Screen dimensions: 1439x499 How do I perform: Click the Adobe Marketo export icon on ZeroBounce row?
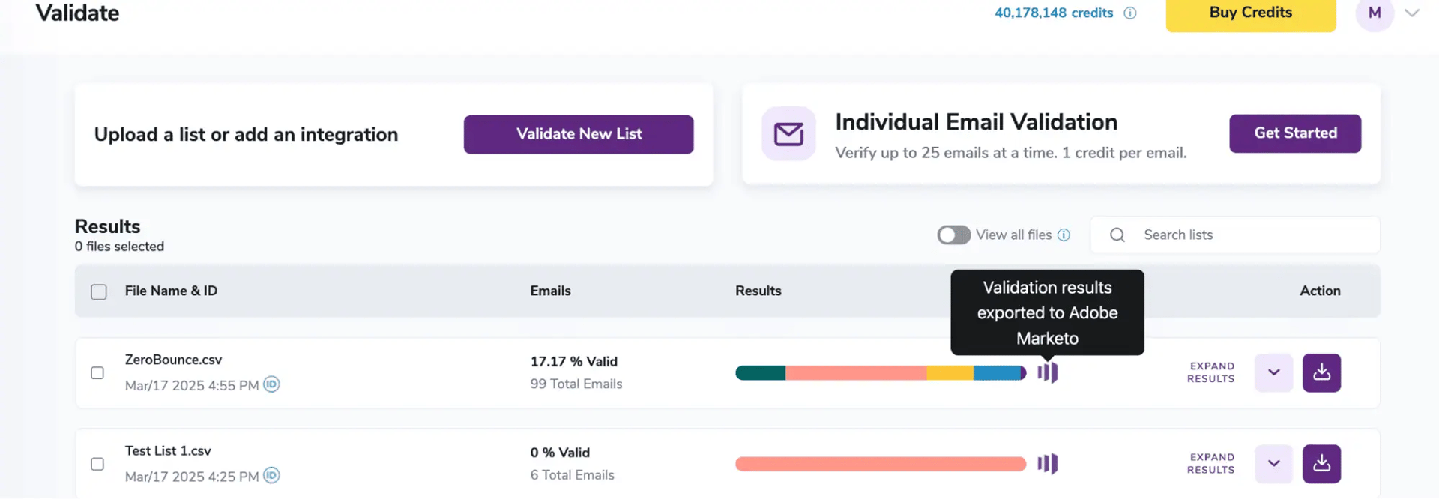tap(1047, 372)
